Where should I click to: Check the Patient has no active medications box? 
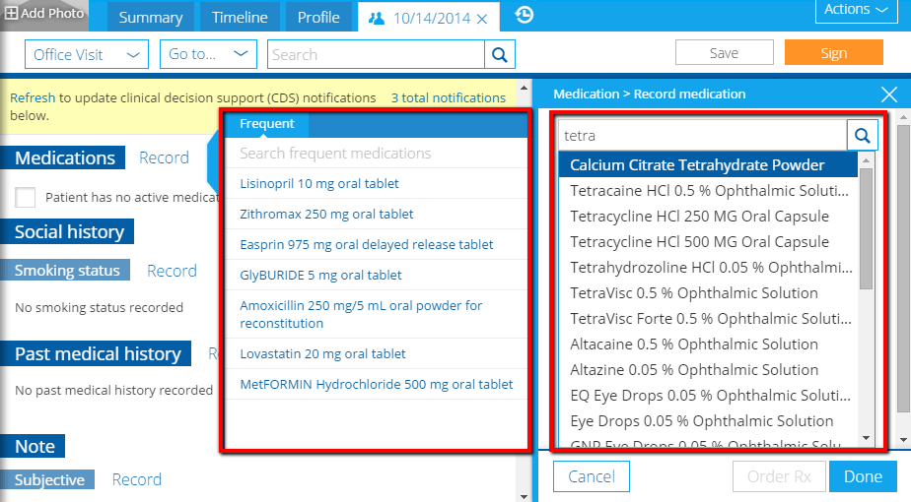click(26, 197)
